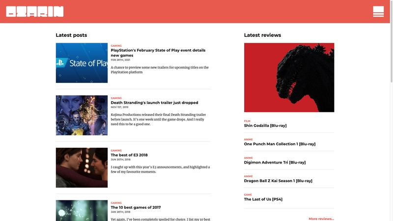
Task: Click GAMING tag above E3 2018 post
Action: pyautogui.click(x=116, y=151)
